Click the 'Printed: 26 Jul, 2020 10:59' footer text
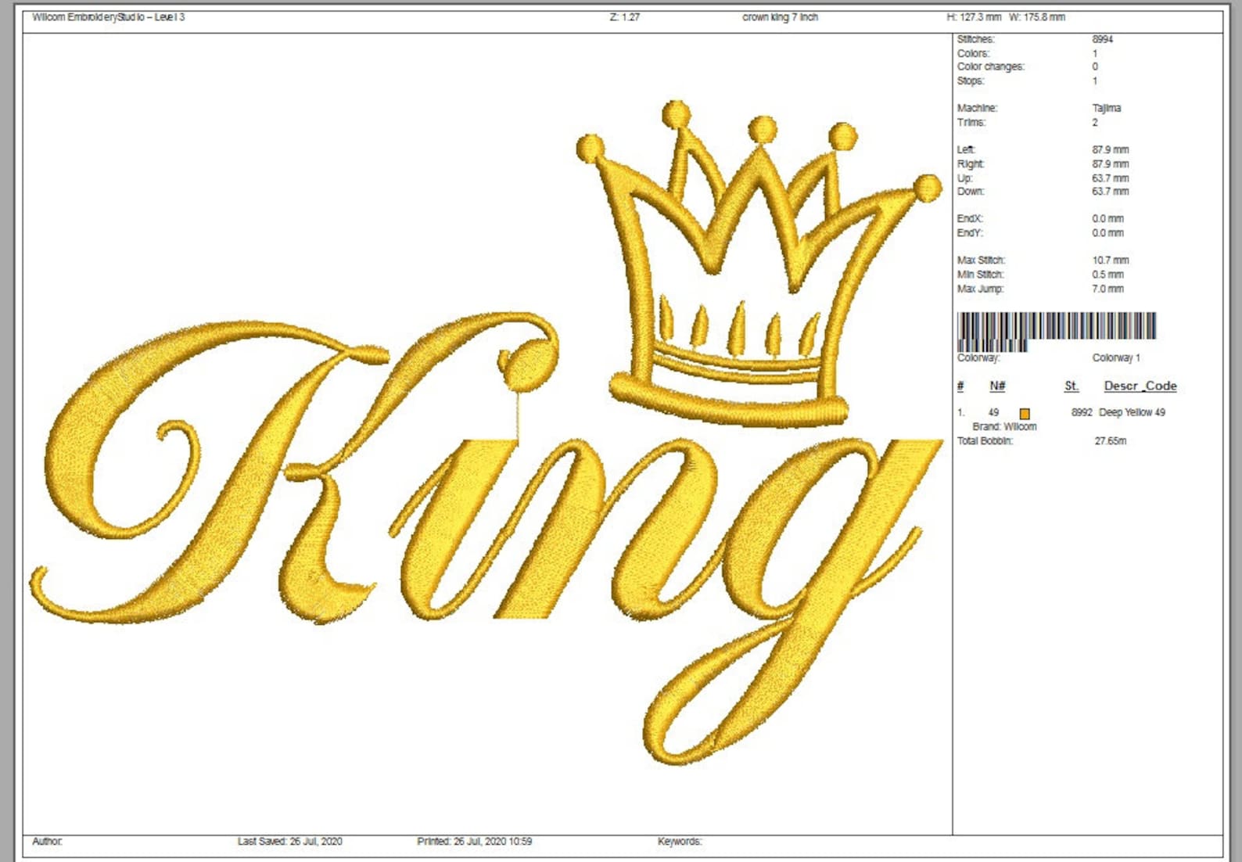Screen dimensions: 1242x862 click(x=474, y=842)
